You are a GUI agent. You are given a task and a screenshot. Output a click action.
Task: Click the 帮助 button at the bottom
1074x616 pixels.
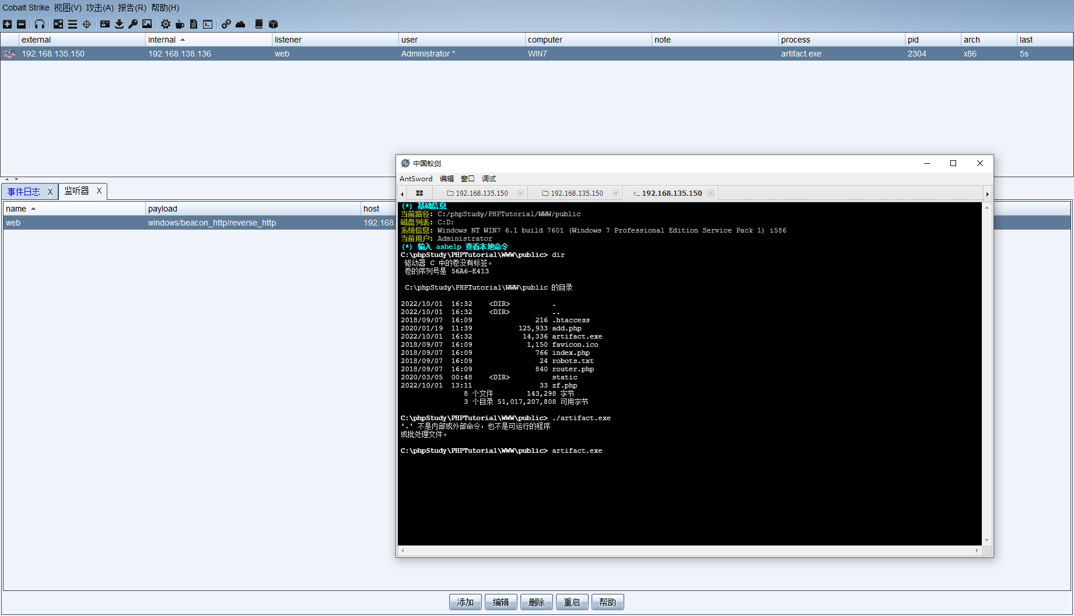coord(608,602)
